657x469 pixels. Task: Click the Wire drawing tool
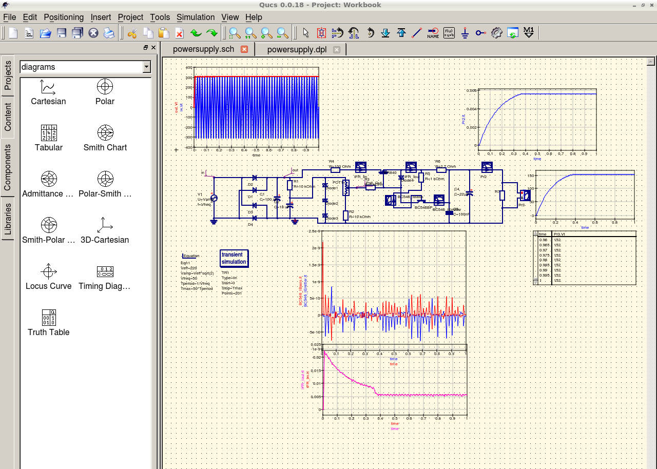click(x=417, y=33)
